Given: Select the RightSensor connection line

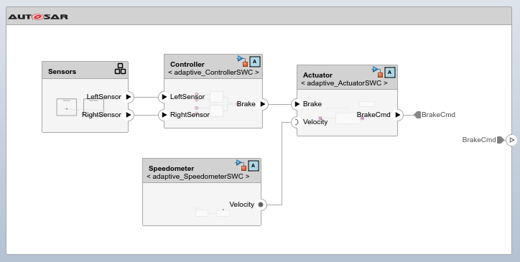Looking at the screenshot, I should (x=146, y=115).
